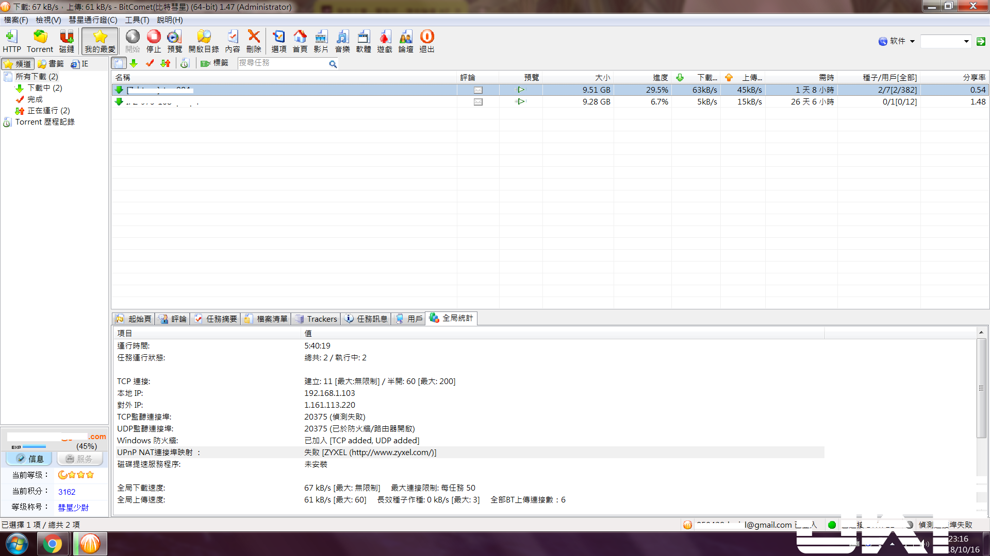Expand the 软件 search category dropdown
This screenshot has height=556, width=990.
[x=912, y=41]
